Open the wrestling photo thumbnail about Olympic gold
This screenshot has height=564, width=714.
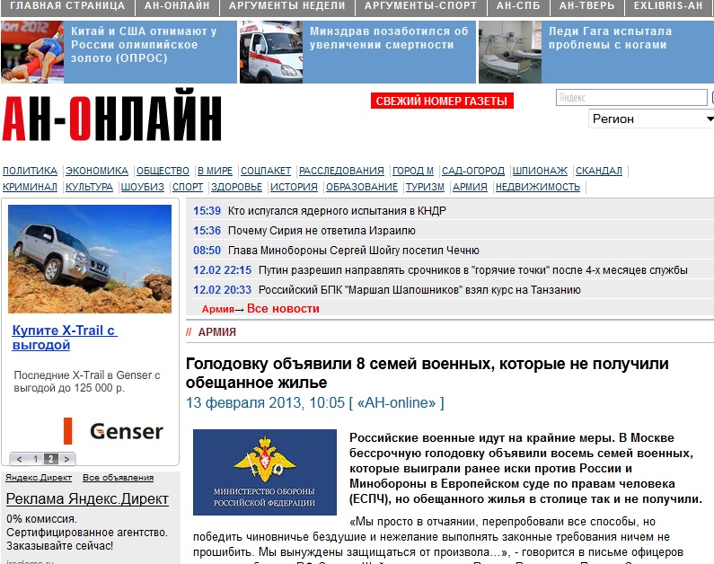coord(31,52)
